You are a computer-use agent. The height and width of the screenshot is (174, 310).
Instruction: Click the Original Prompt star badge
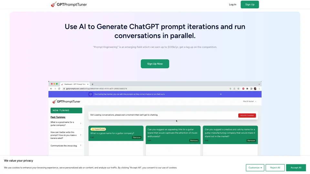coord(98,129)
